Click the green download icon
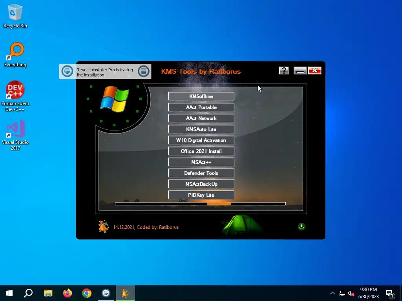Image resolution: width=402 pixels, height=301 pixels. 301,227
